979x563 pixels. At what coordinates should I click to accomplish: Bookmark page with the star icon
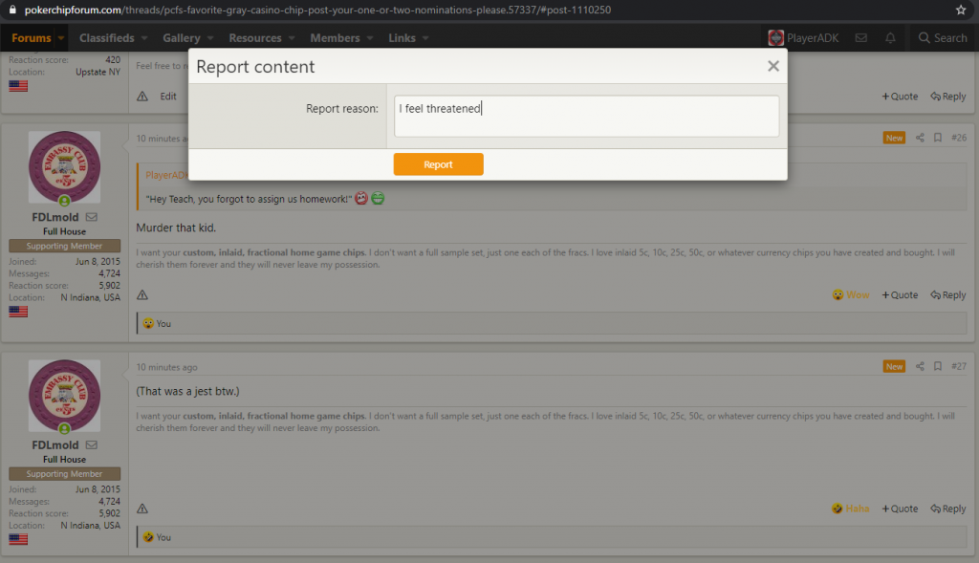961,10
